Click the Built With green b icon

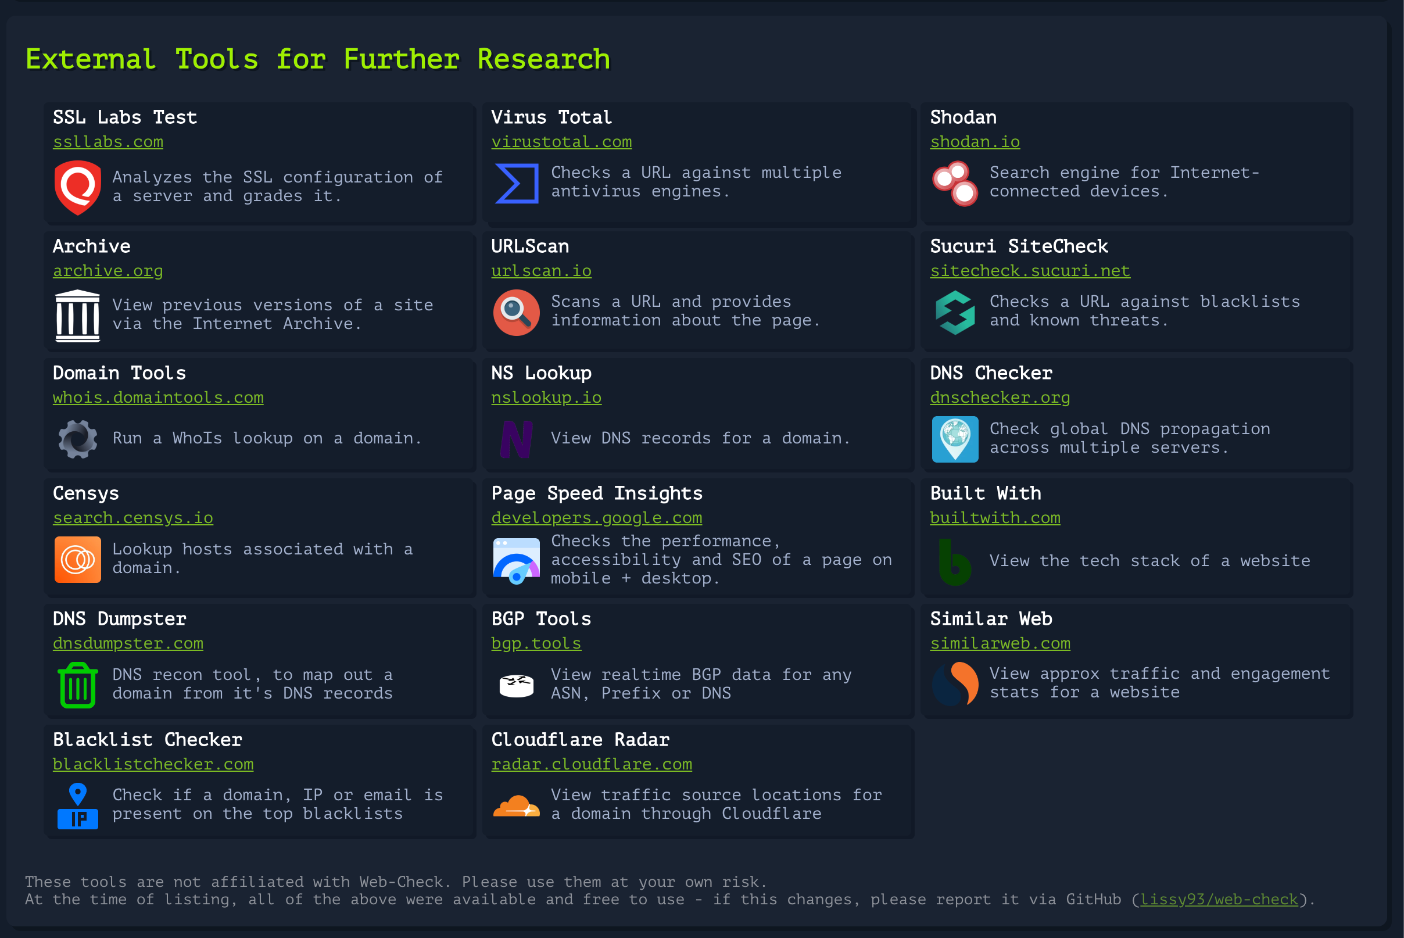pos(955,562)
